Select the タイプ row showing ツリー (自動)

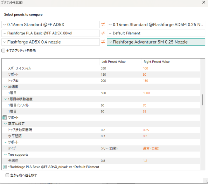[x=59, y=148]
